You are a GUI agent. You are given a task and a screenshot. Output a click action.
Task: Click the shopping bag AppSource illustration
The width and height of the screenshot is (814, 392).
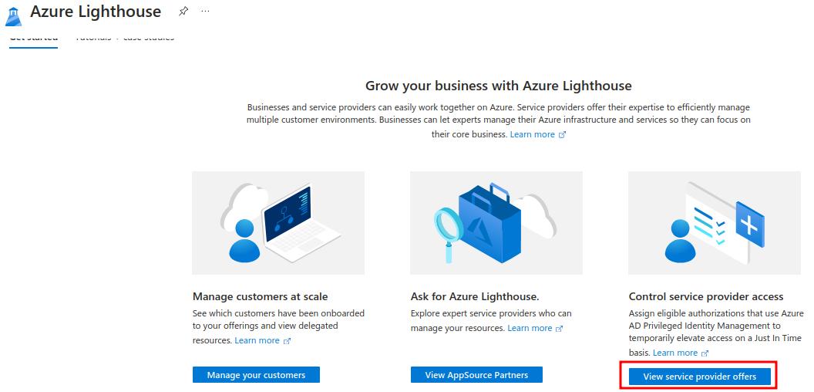coord(496,223)
